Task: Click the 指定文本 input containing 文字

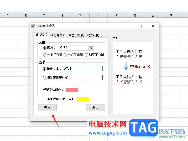Action: point(83,68)
